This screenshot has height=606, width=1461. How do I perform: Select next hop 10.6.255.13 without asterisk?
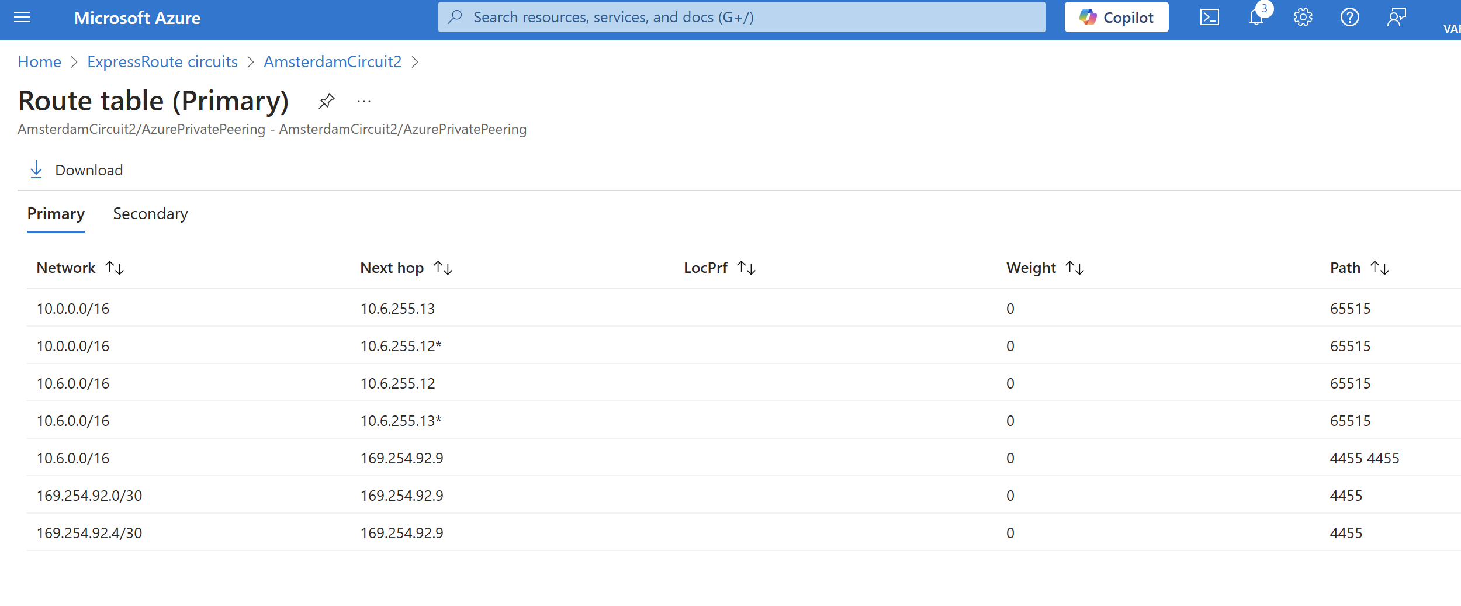397,309
